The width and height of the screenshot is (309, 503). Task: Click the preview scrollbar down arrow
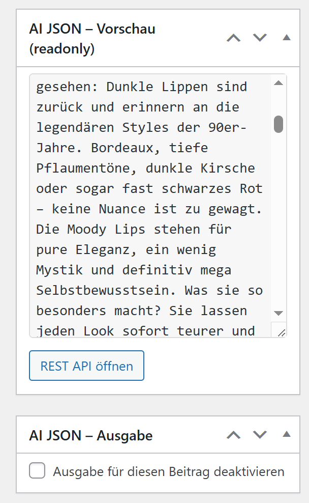click(x=279, y=313)
